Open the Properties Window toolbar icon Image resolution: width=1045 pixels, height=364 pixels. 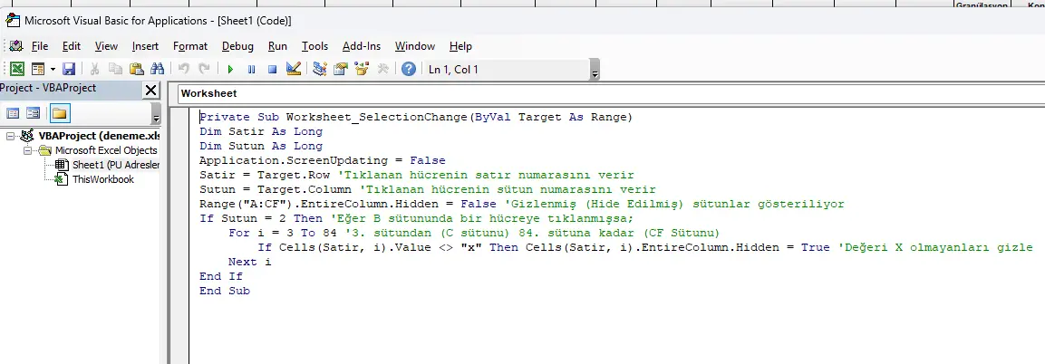coord(341,69)
